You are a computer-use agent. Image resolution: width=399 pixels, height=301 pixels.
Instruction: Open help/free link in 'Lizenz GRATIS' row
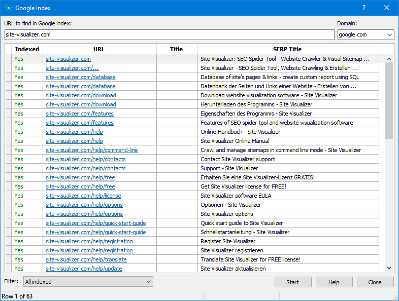point(80,177)
